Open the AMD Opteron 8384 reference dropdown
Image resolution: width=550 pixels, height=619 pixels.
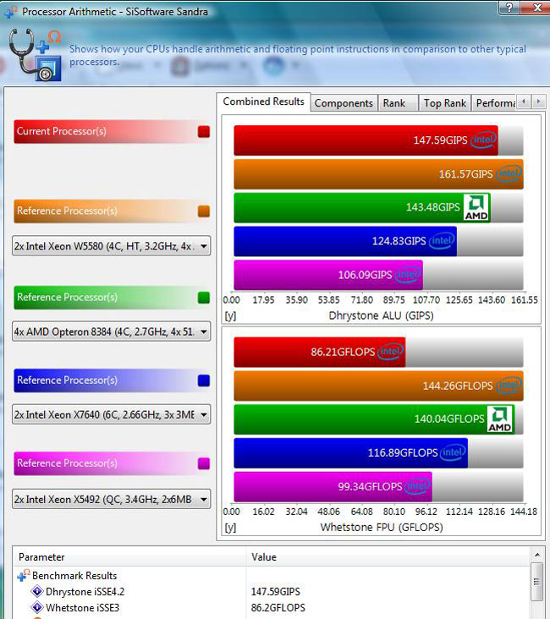pyautogui.click(x=112, y=331)
